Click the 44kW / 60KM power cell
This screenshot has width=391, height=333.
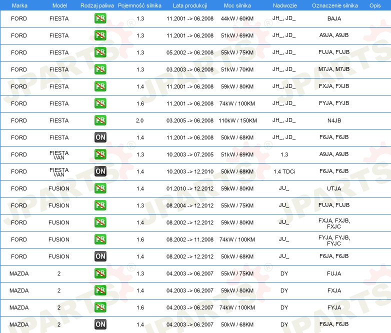point(237,18)
